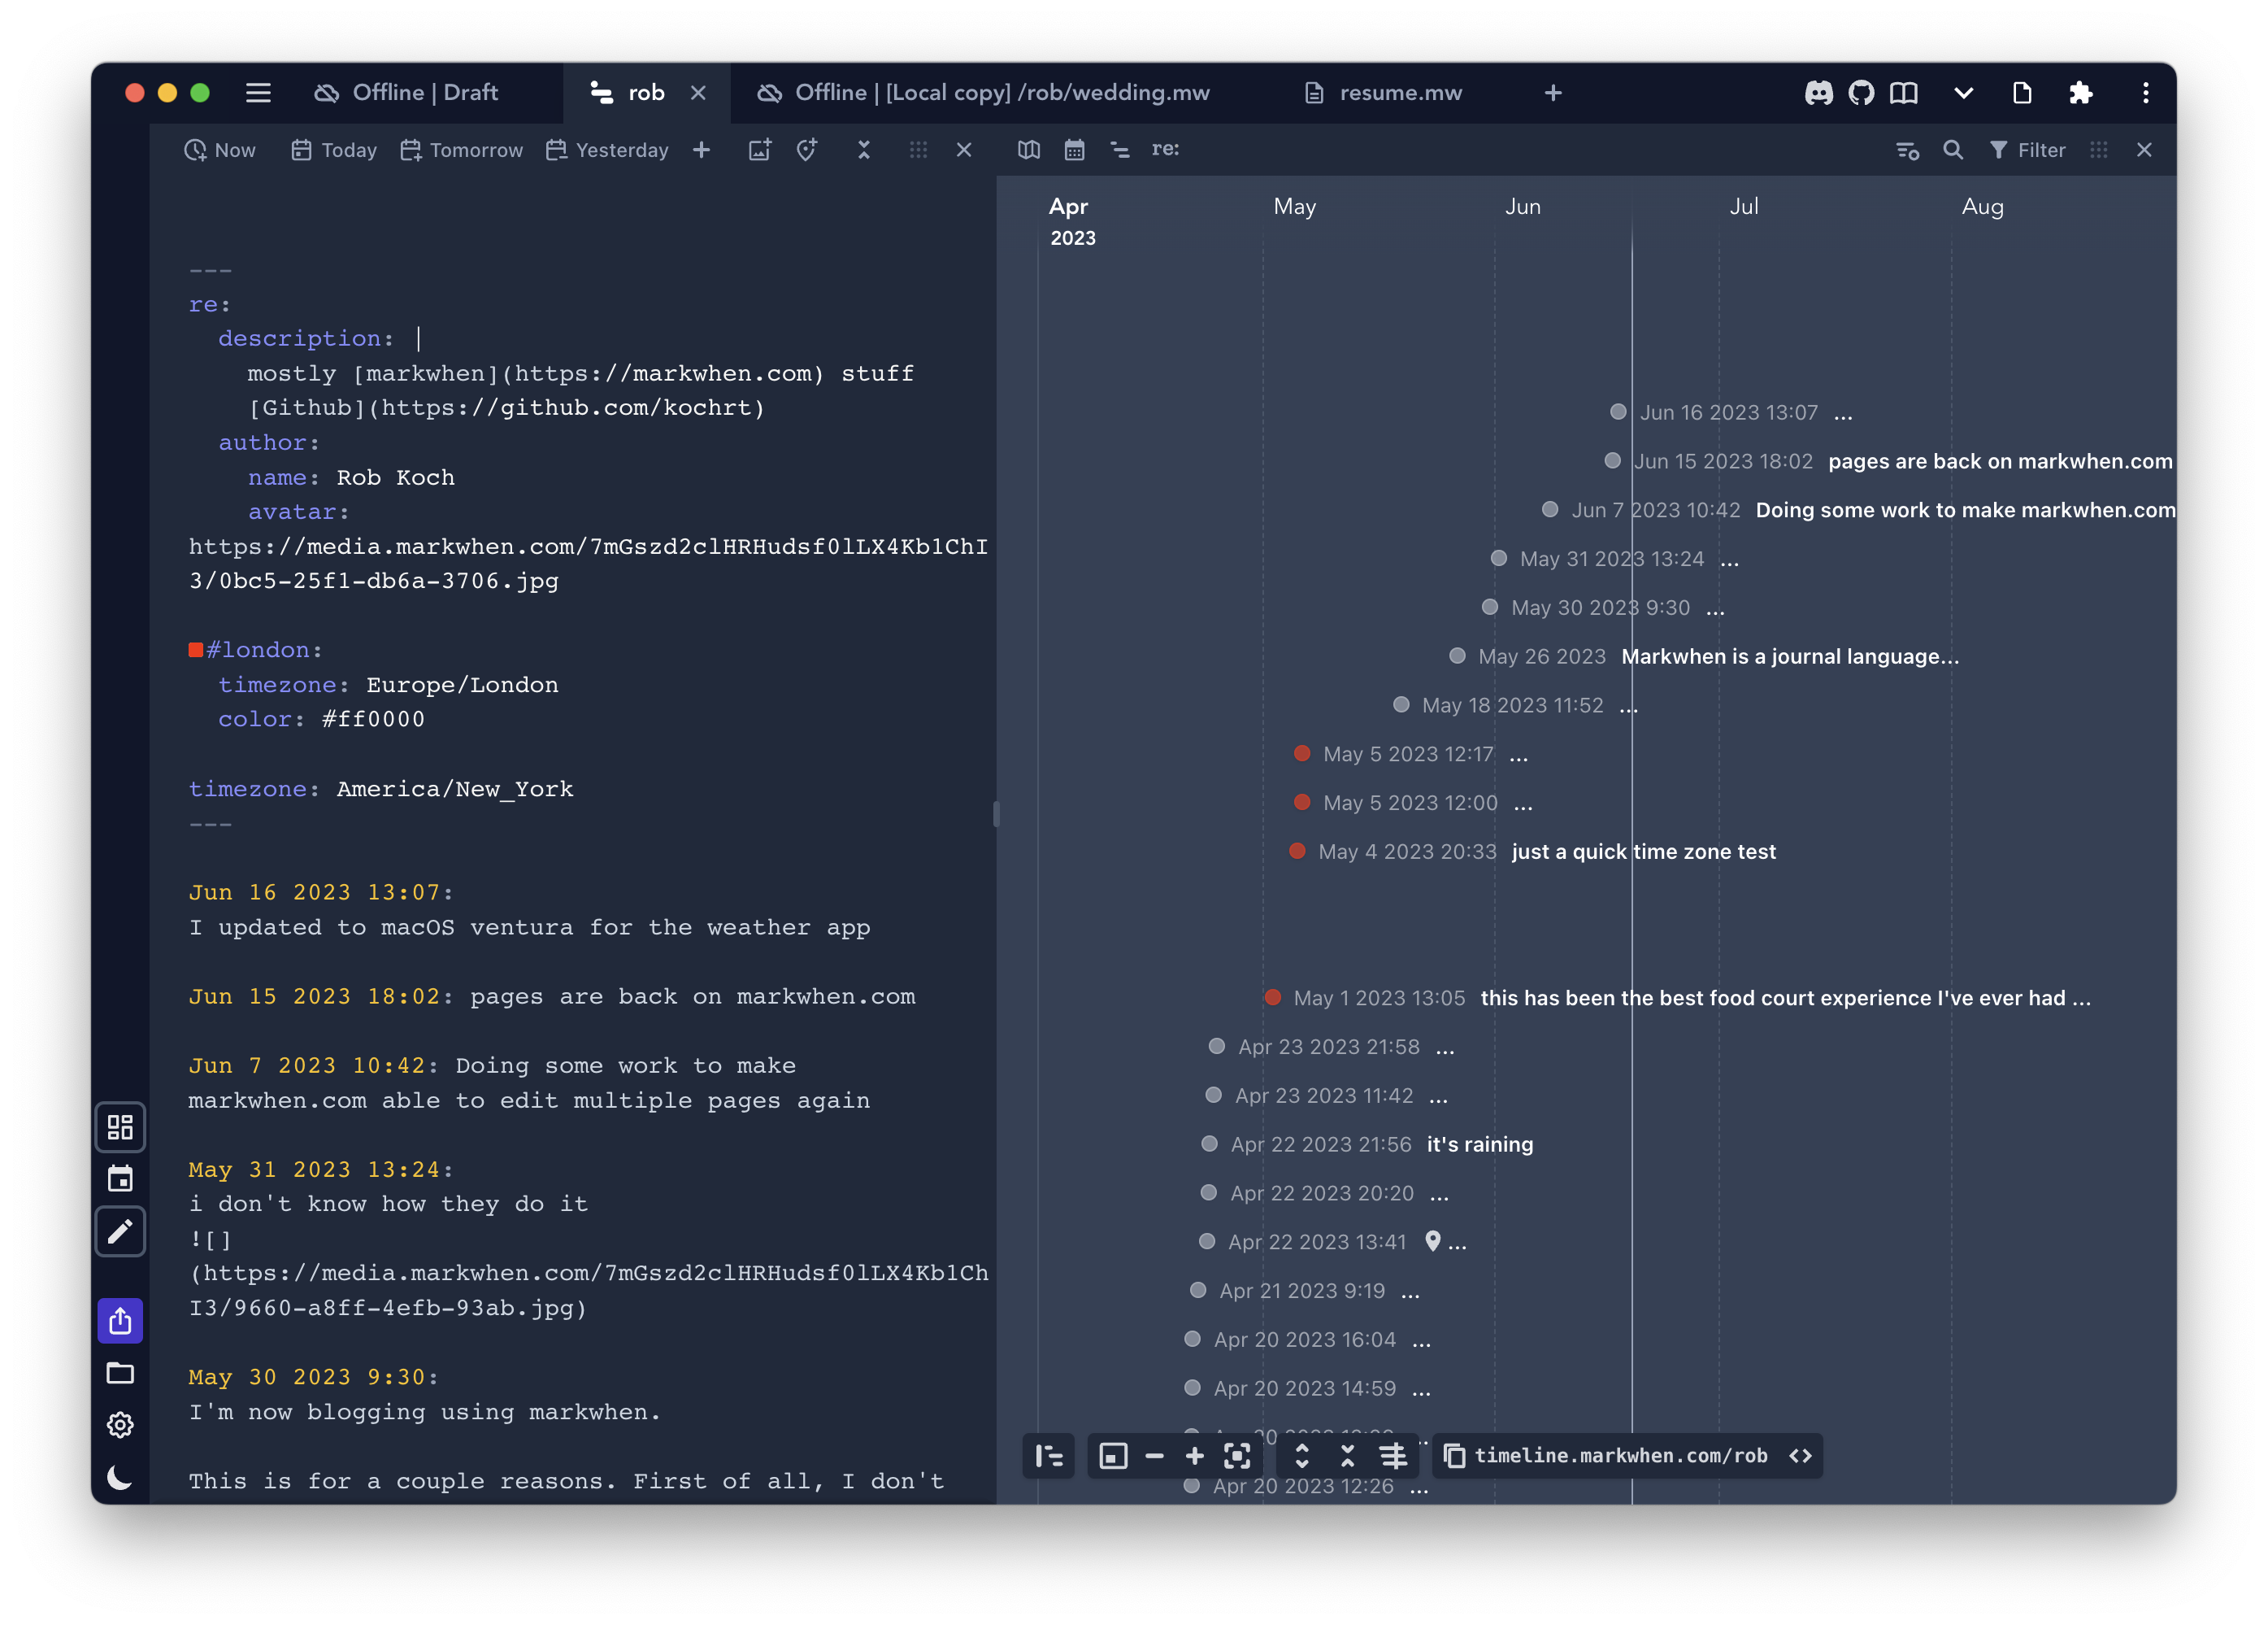Image resolution: width=2268 pixels, height=1625 pixels.
Task: Open the hamburger menu in title bar
Action: (x=258, y=93)
